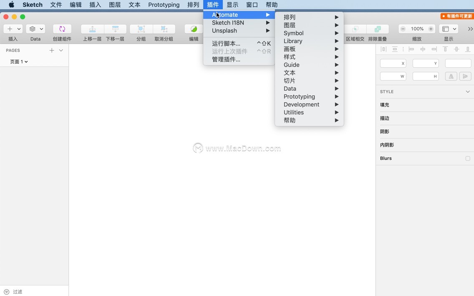
Task: Click the 排除重叠 difference icon
Action: point(378,29)
